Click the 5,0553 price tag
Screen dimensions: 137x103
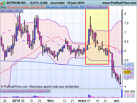coord(129,69)
